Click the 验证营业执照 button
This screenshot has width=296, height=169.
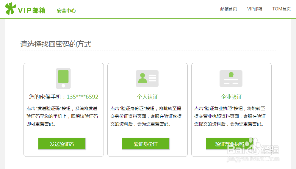[230, 144]
